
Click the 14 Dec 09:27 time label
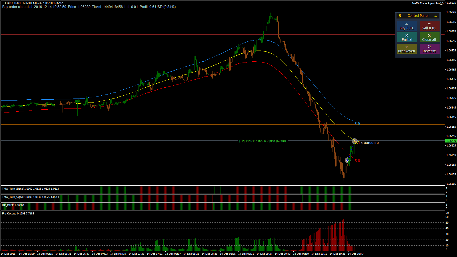click(264, 254)
